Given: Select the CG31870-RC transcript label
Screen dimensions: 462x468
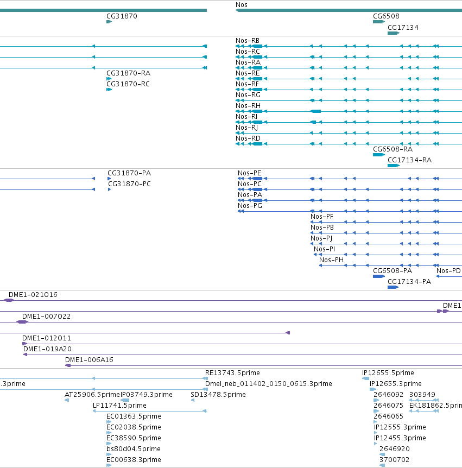Looking at the screenshot, I should click(x=128, y=84).
